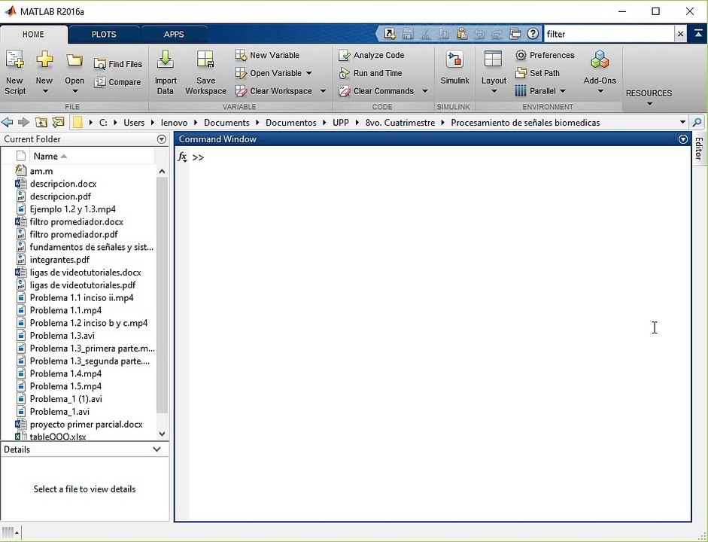Expand the RESOURCES section
The width and height of the screenshot is (708, 542).
coord(649,97)
